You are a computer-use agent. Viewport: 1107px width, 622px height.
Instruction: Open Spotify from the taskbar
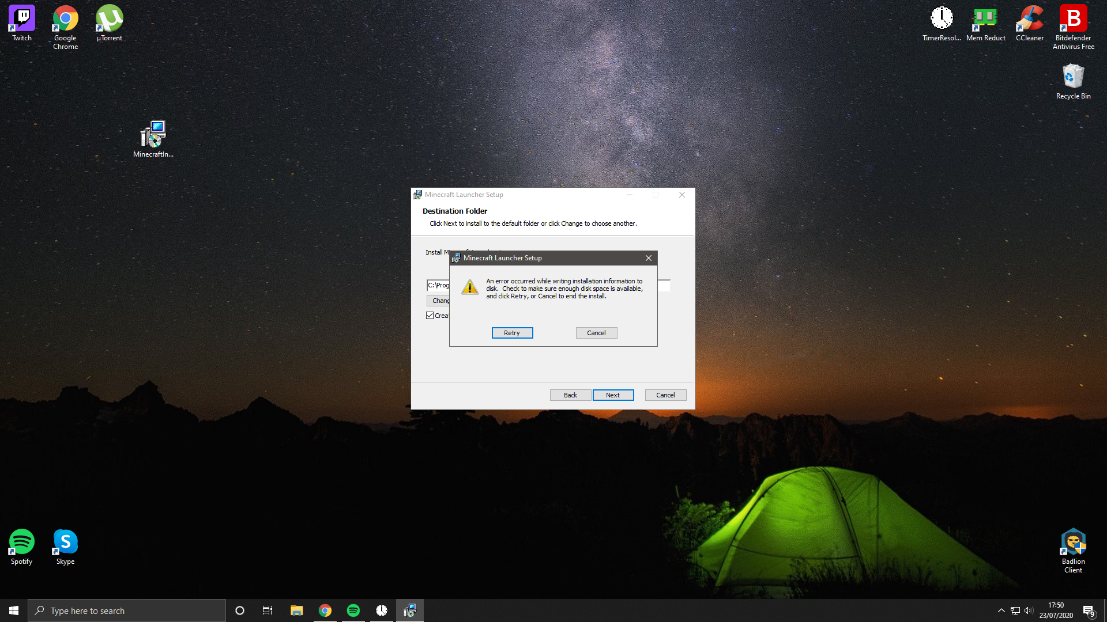pyautogui.click(x=353, y=610)
